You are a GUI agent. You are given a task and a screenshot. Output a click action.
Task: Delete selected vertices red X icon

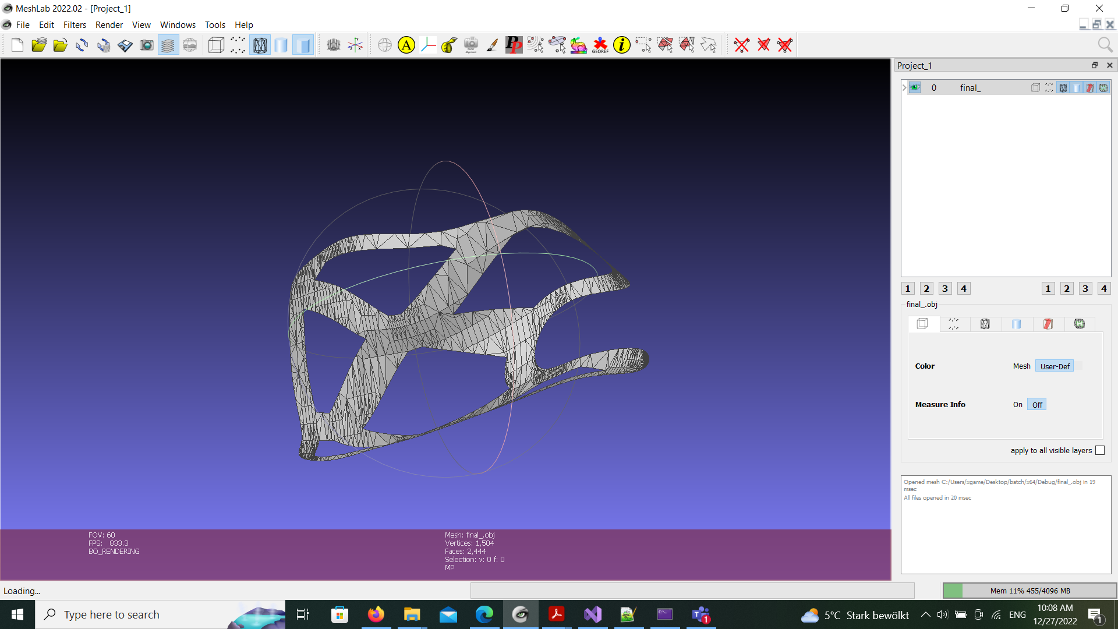tap(742, 45)
